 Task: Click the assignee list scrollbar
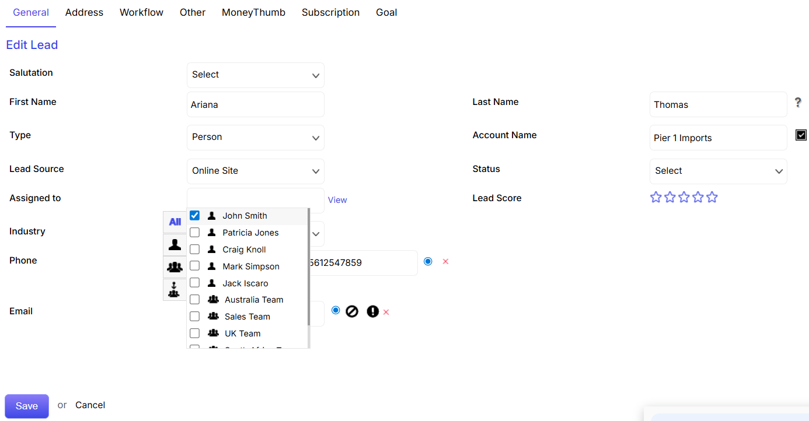[308, 267]
